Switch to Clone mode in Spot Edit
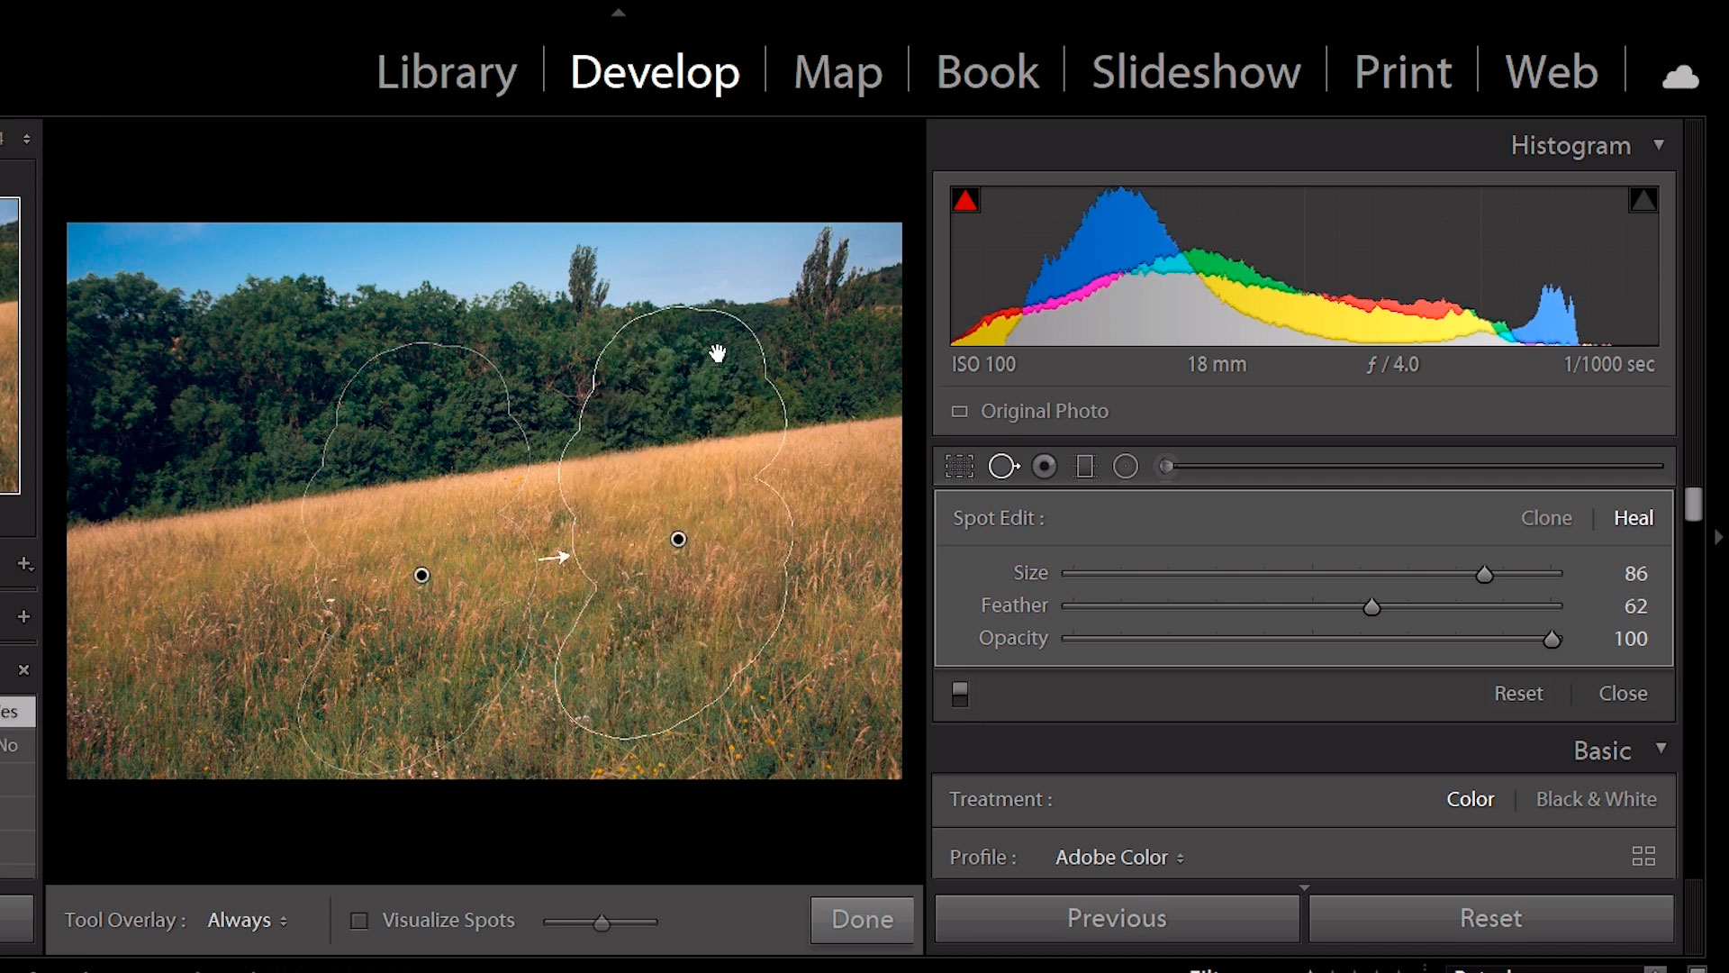Screen dimensions: 1729x973 (1546, 517)
